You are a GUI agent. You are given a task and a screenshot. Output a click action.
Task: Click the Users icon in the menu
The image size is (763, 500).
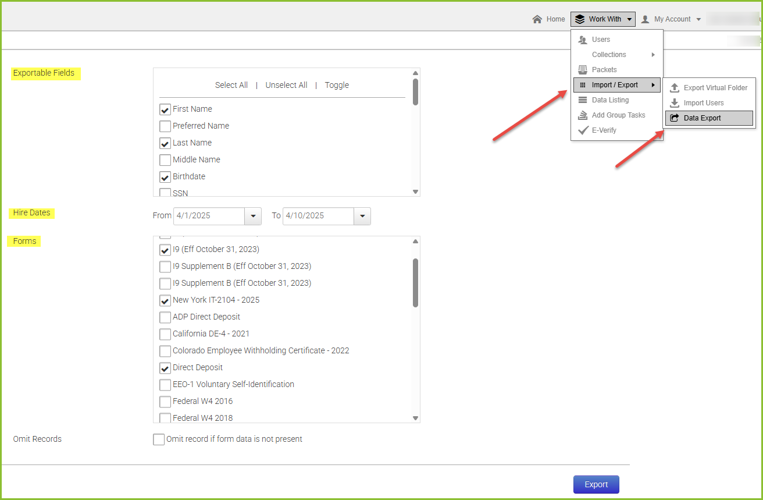coord(583,40)
